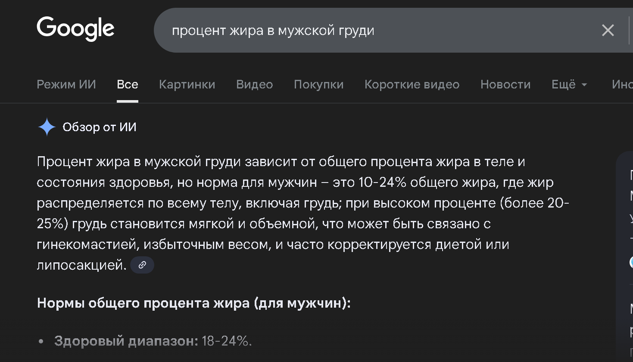Switch to the 'Новости' tab
This screenshot has width=633, height=362.
tap(505, 85)
